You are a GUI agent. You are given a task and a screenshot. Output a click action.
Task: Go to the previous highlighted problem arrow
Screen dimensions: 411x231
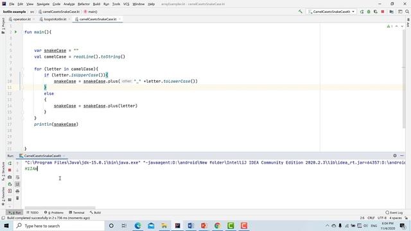click(x=397, y=26)
